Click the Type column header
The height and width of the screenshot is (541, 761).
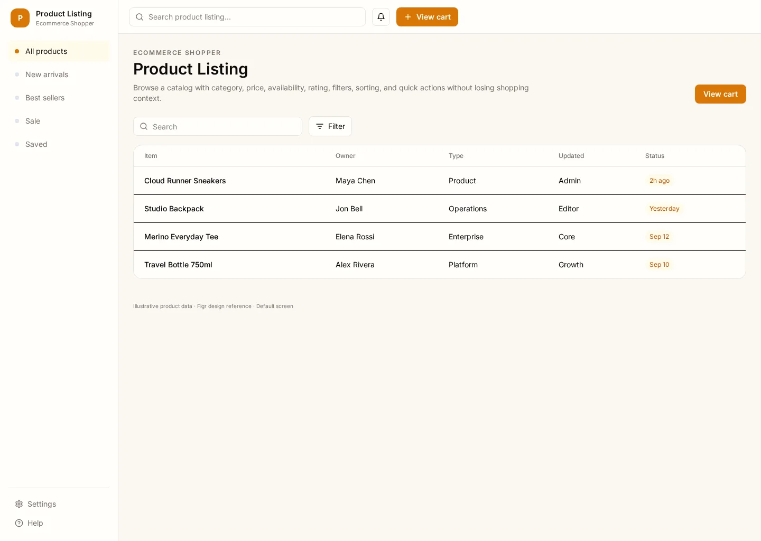(456, 156)
